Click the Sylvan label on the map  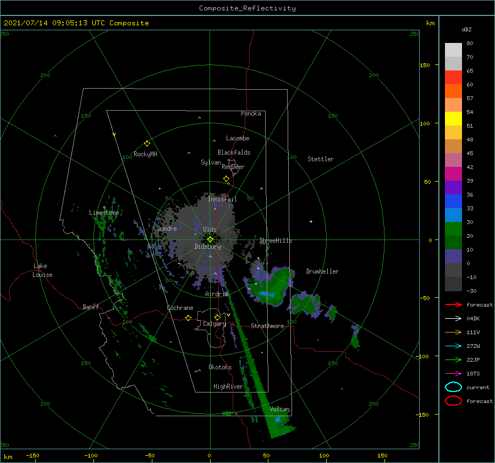coord(211,162)
